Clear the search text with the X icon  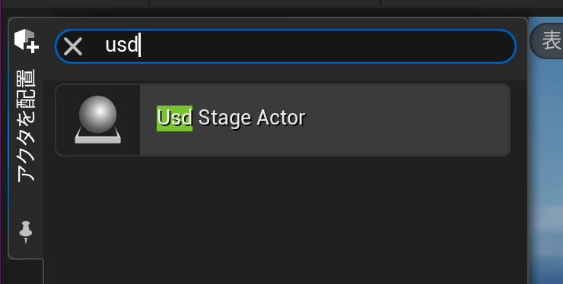click(x=73, y=46)
